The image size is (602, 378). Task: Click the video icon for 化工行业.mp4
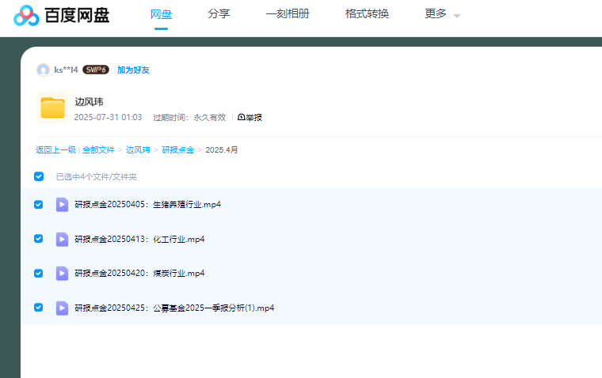(62, 239)
